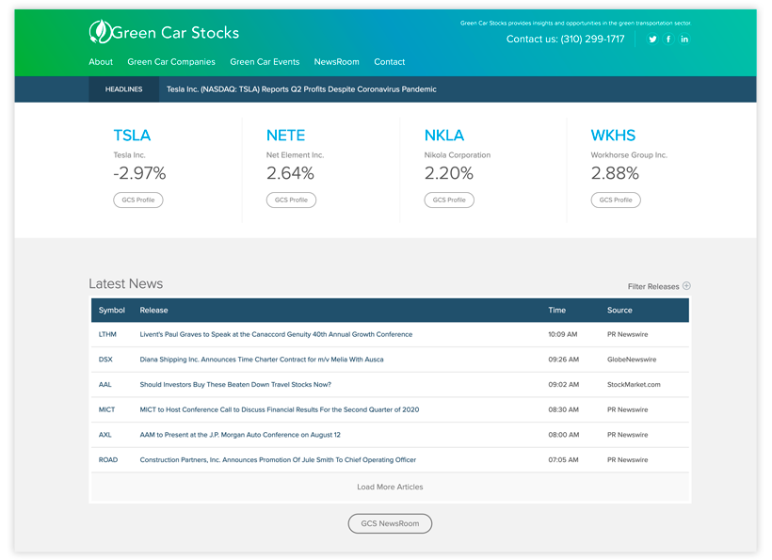Open Tesla Q2 Profits headline
Image resolution: width=772 pixels, height=560 pixels.
click(x=301, y=89)
